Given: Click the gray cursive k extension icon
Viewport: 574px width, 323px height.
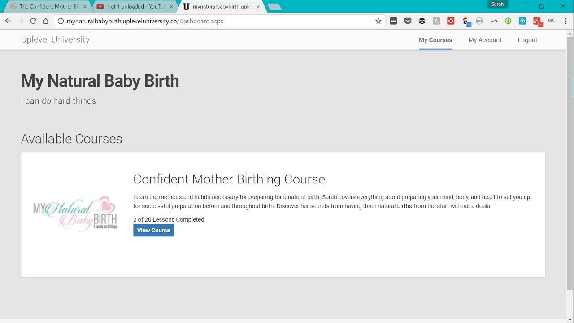Looking at the screenshot, I should pos(436,21).
